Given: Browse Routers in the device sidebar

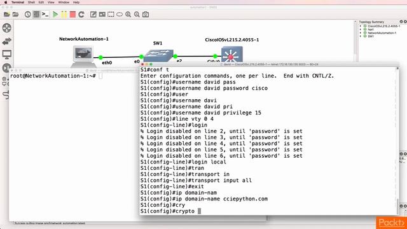Looking at the screenshot, I should [7, 28].
